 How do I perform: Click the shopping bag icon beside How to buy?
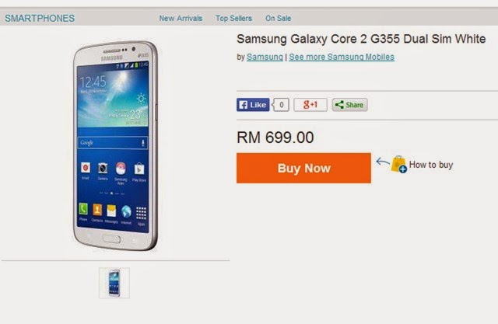point(398,164)
